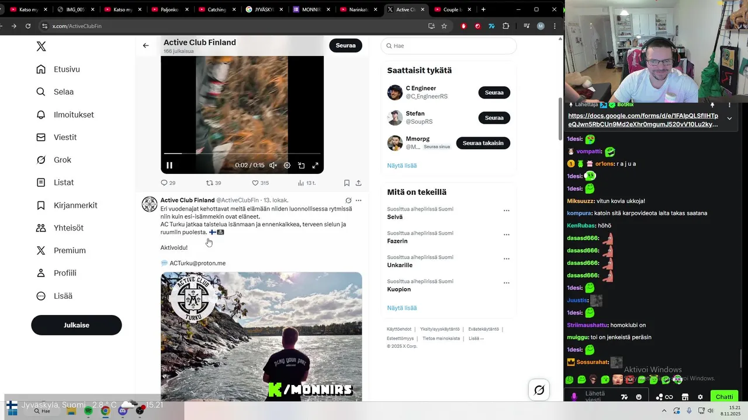Image resolution: width=748 pixels, height=420 pixels.
Task: Repost the video post with 39 reposts
Action: (214, 183)
